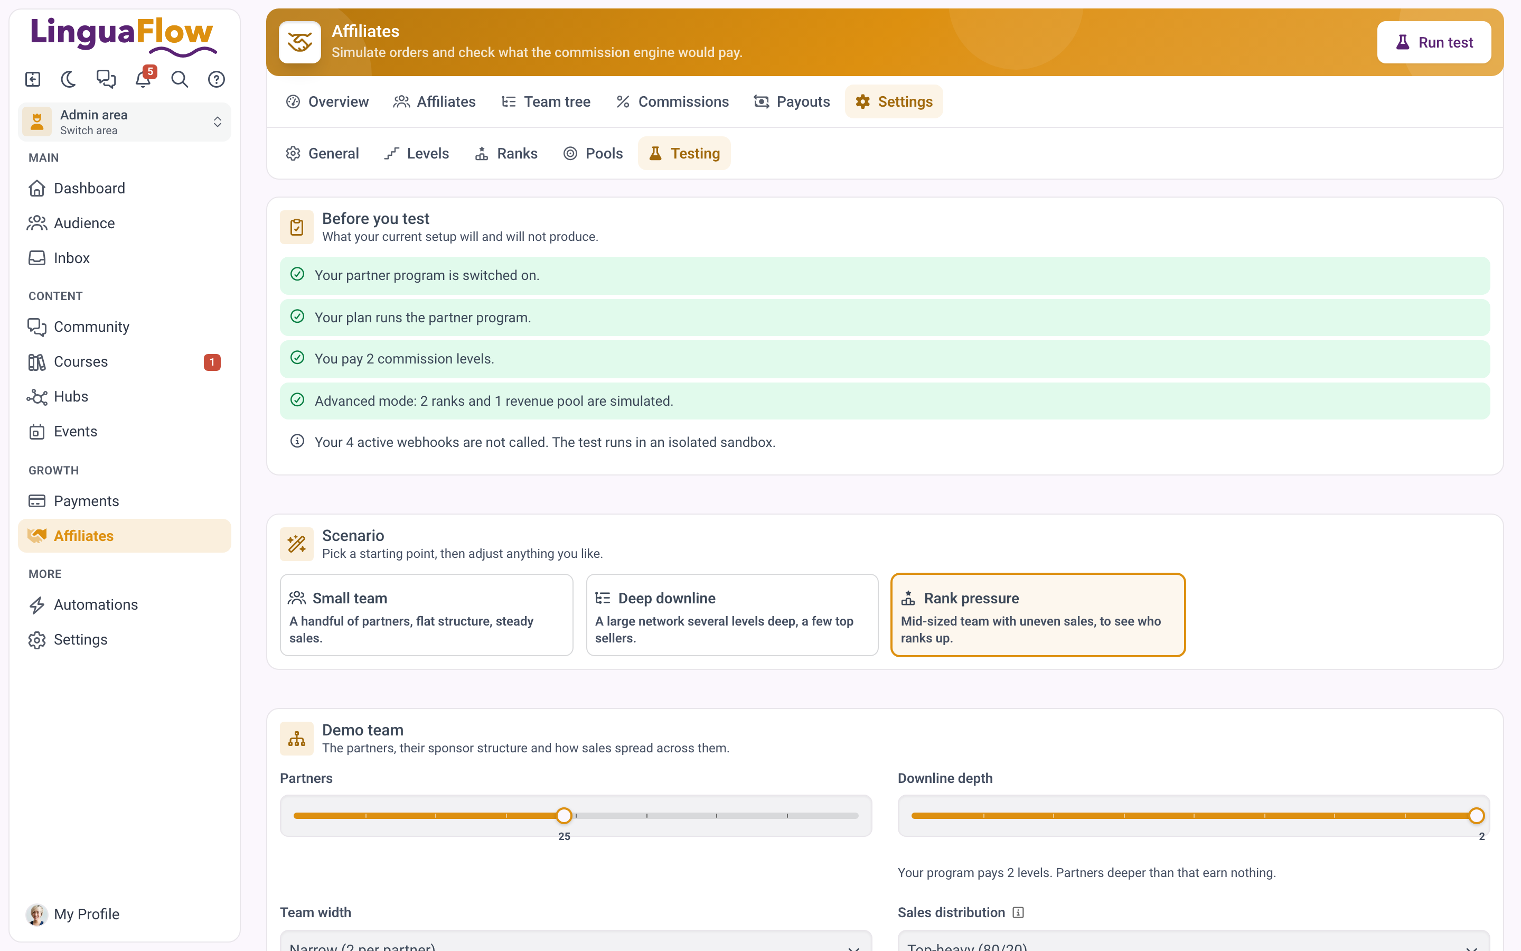Screen dimensions: 1521x951
Task: Select the Rank pressure scenario
Action: tap(1038, 614)
